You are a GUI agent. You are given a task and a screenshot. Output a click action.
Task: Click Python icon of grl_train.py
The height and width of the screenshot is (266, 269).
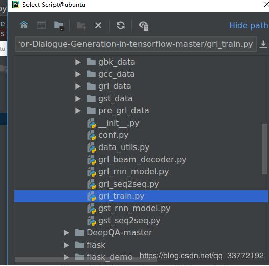(x=92, y=196)
